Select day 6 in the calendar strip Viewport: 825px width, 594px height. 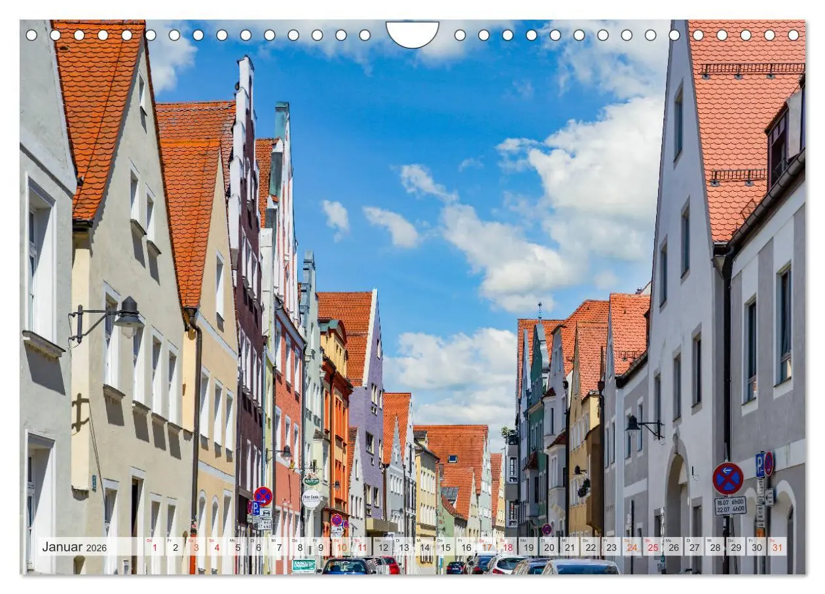pyautogui.click(x=258, y=547)
